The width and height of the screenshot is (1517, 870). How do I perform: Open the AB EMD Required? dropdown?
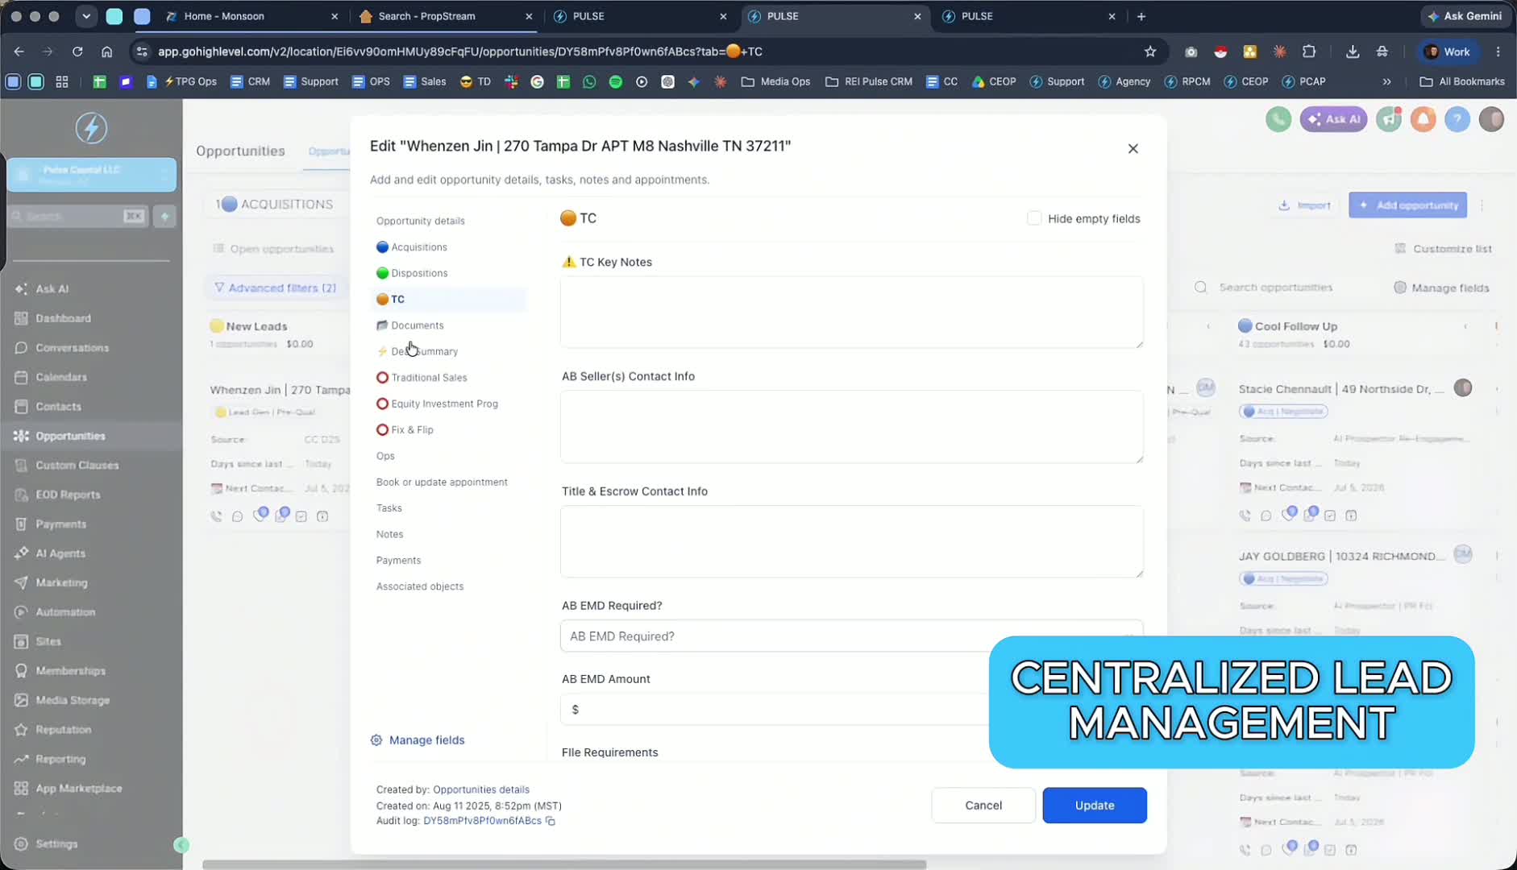coord(851,636)
